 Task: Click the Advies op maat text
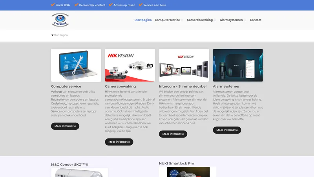(x=124, y=5)
